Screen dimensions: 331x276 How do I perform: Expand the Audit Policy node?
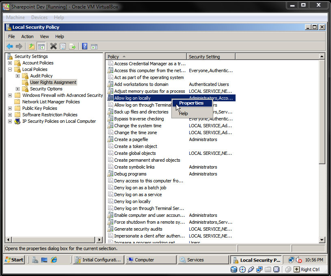tap(18, 76)
